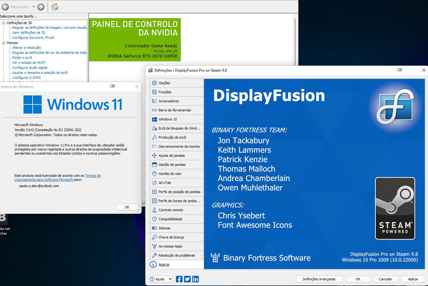428x286 pixels.
Task: Click the NVIDIA home icon in toolbar
Action: click(55, 7)
